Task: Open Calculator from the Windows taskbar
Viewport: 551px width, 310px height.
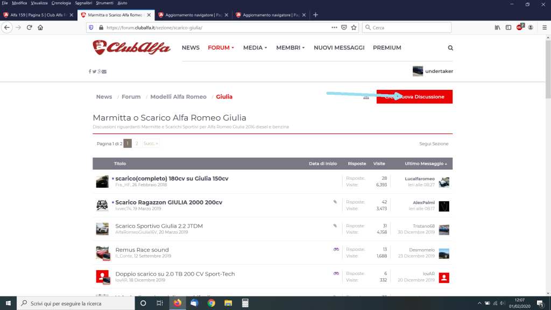Action: (x=245, y=303)
